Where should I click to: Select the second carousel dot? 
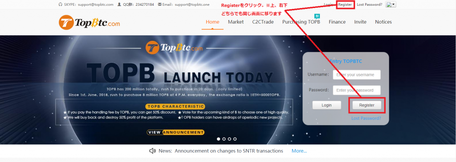224,139
